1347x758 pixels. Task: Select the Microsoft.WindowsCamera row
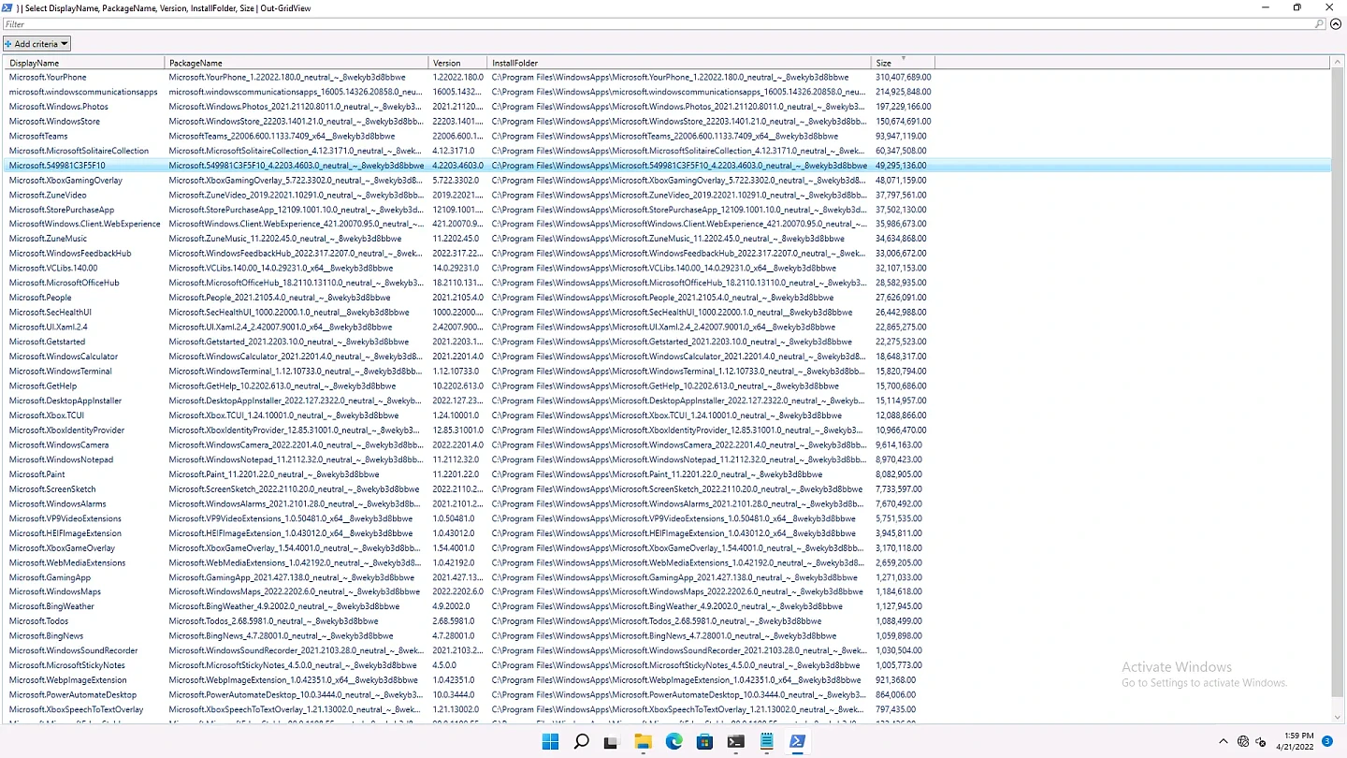(667, 445)
